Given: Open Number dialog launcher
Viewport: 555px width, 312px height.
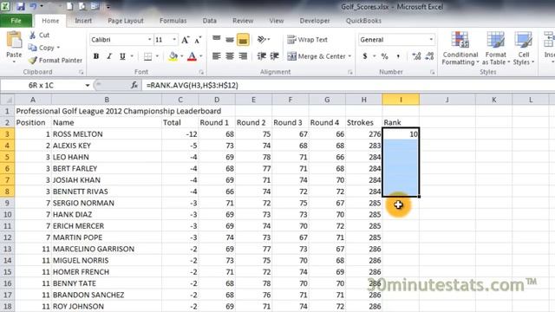Looking at the screenshot, I should click(432, 72).
